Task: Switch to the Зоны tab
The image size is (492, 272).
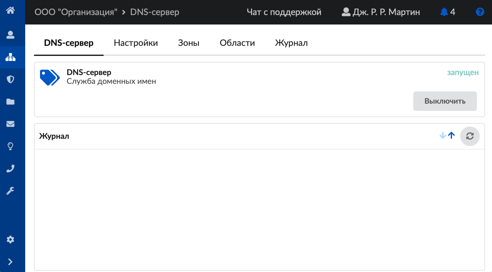Action: (x=189, y=43)
